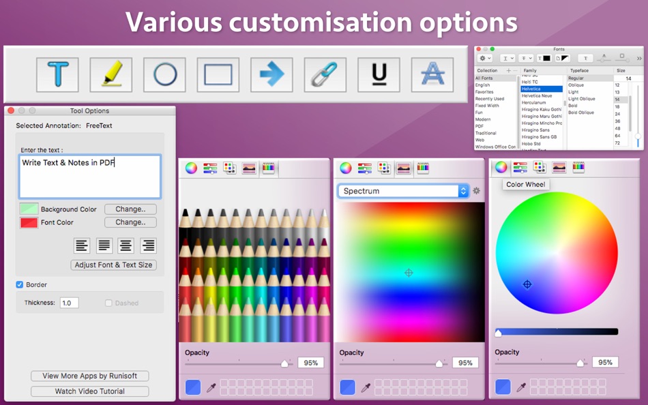Click the Thickness value field
This screenshot has height=405, width=648.
(x=70, y=303)
